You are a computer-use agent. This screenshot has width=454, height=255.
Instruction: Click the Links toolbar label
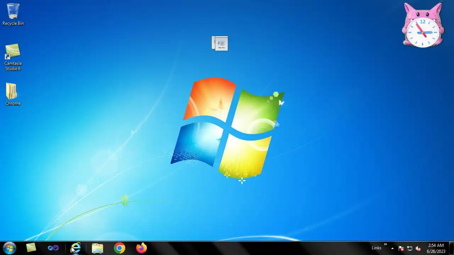tap(376, 248)
